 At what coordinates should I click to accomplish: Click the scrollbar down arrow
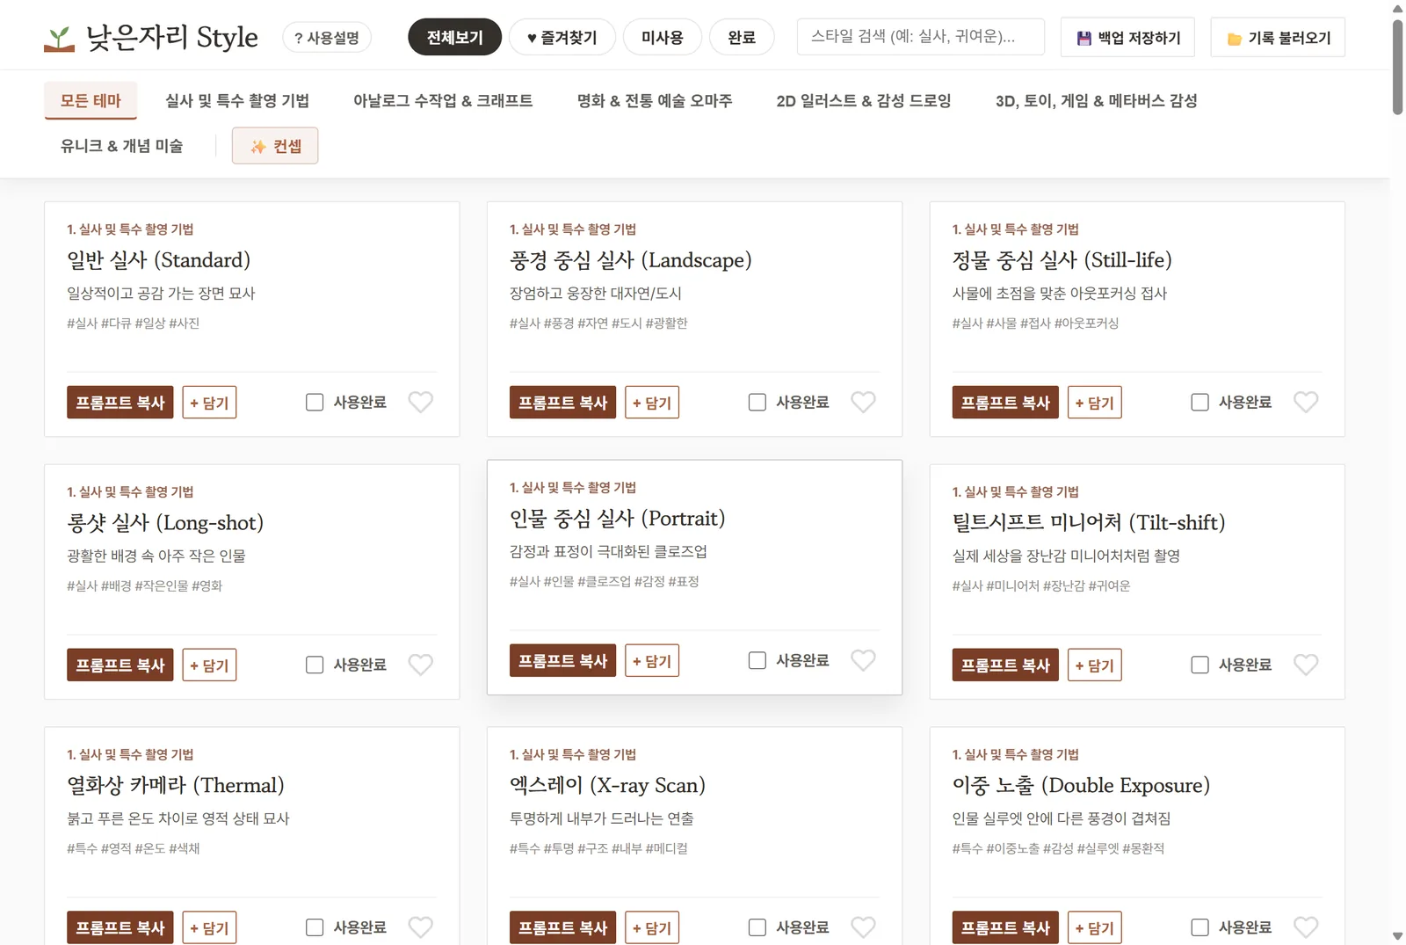[x=1398, y=936]
